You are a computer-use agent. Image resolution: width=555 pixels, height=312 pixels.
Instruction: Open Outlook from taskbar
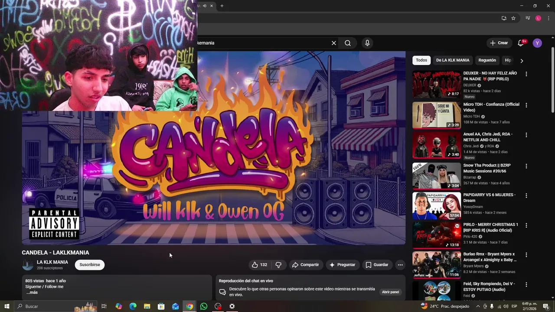(x=176, y=306)
